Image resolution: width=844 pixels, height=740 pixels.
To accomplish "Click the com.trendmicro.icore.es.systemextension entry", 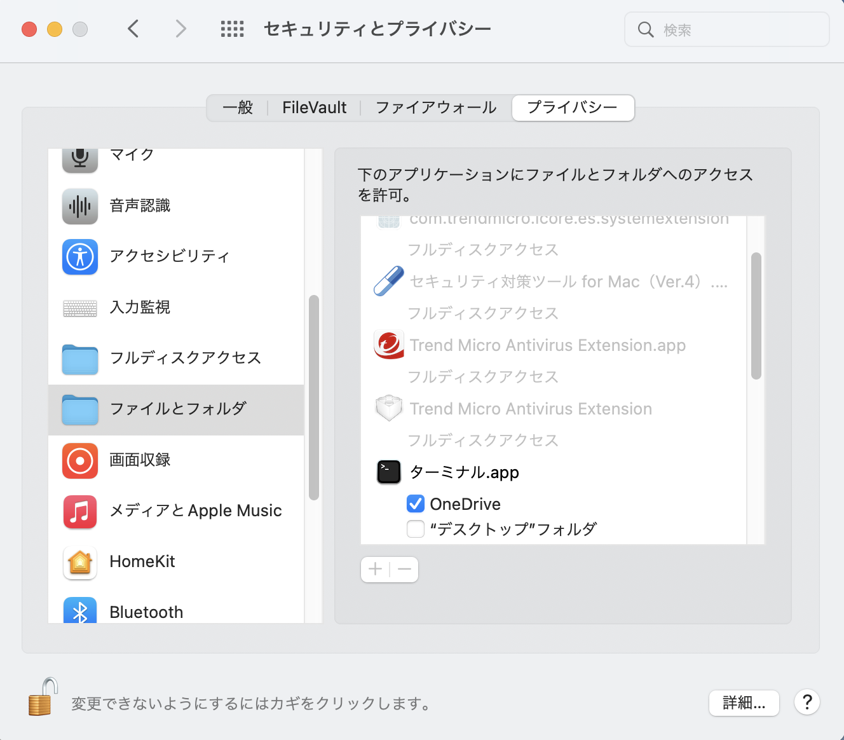I will click(x=569, y=221).
